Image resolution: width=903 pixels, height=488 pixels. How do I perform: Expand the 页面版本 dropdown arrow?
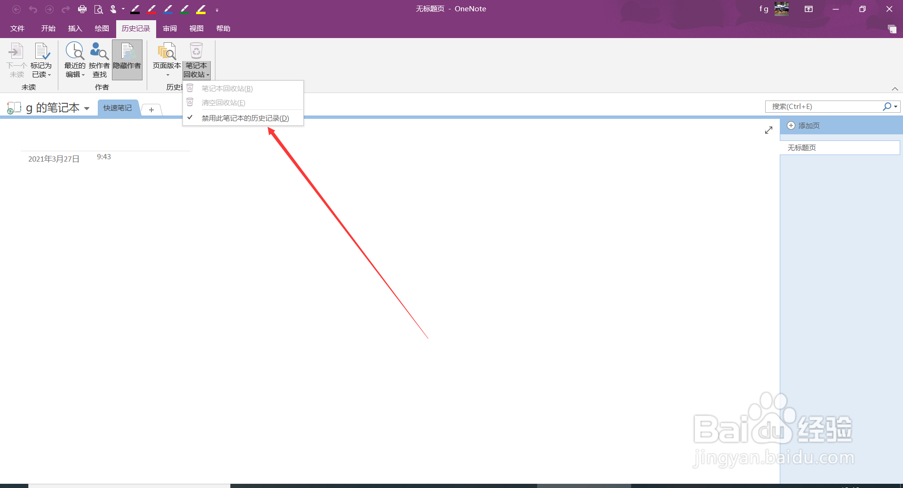[167, 75]
